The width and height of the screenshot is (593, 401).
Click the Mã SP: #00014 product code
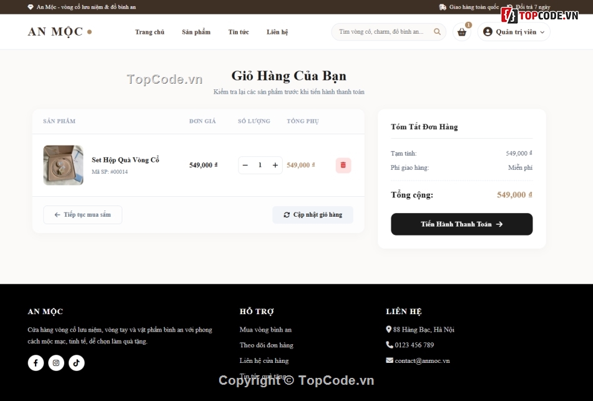coord(110,172)
